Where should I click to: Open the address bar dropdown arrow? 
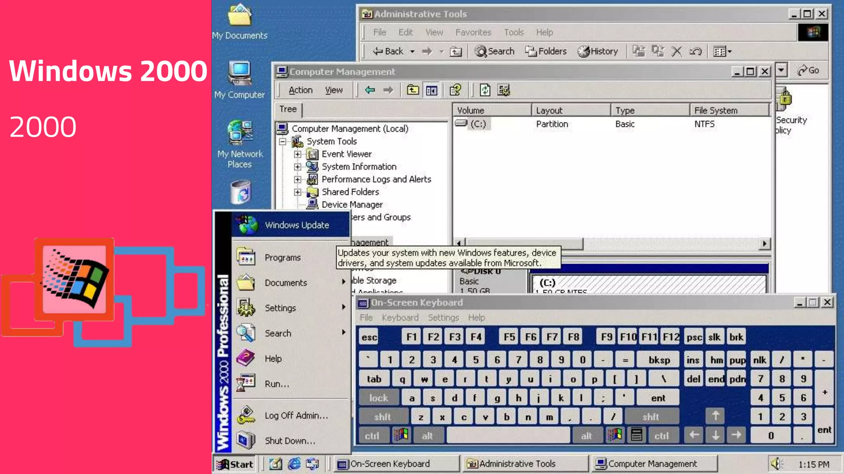781,70
